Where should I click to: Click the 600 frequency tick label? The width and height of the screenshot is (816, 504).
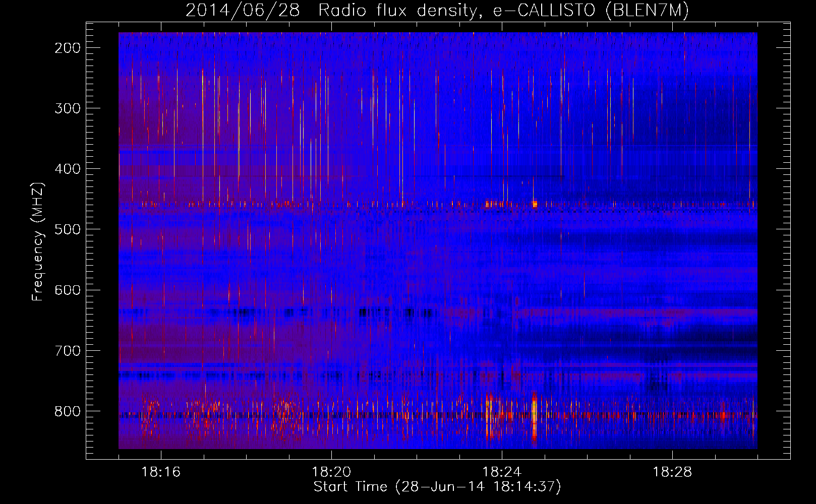click(x=68, y=290)
